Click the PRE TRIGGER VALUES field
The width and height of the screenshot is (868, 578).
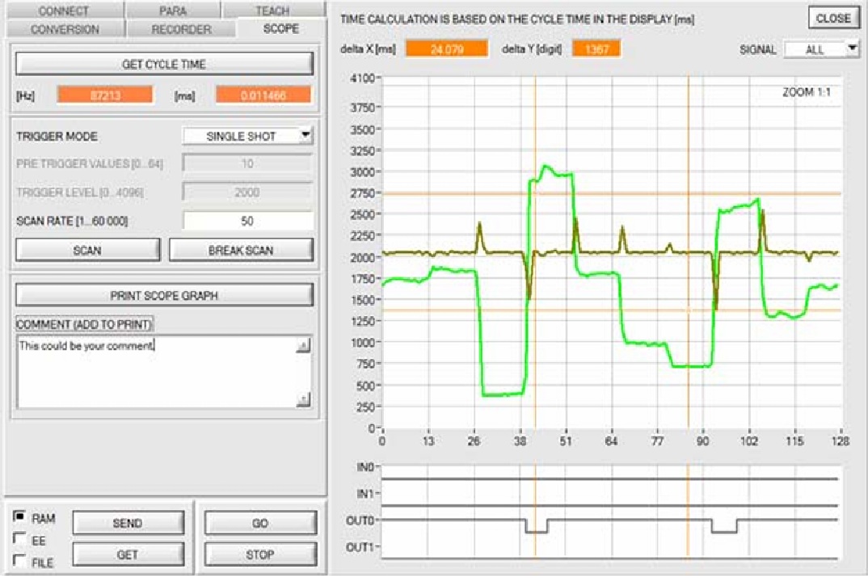pos(247,163)
